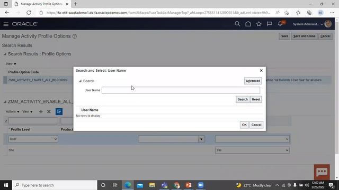Screen dimensions: 339x190
Task: Open browser favorites star icon
Action: click(298, 13)
